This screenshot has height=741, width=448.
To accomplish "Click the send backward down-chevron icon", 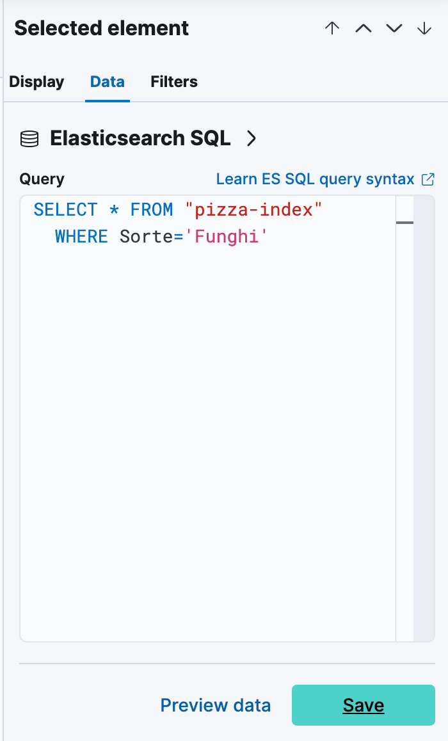I will tap(394, 29).
